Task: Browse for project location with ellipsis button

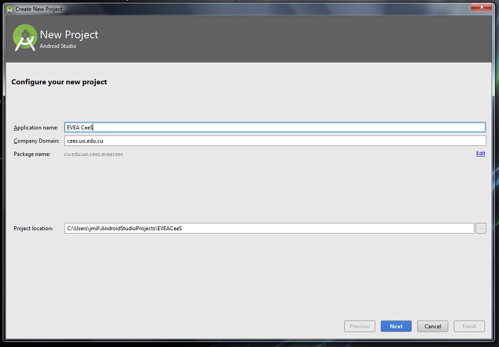Action: click(x=481, y=228)
